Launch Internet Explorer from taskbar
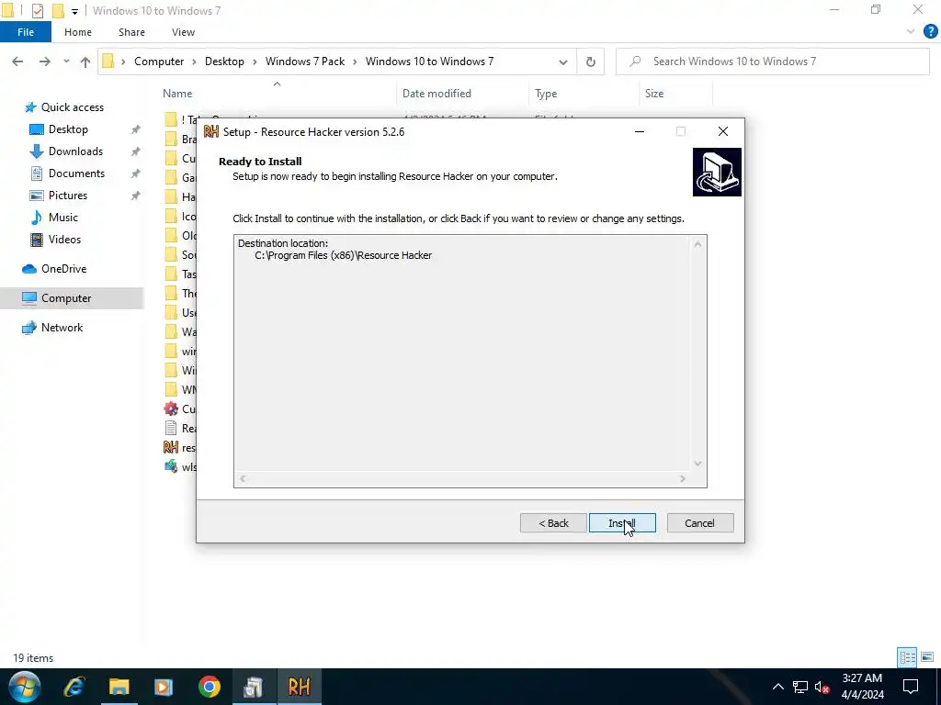The height and width of the screenshot is (705, 941). point(74,687)
